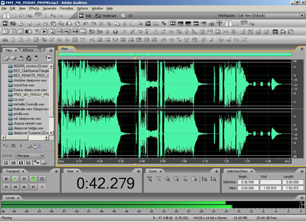This screenshot has height=222, width=306.
Task: Select file rob sleepover.wav
Action: pyautogui.click(x=27, y=119)
